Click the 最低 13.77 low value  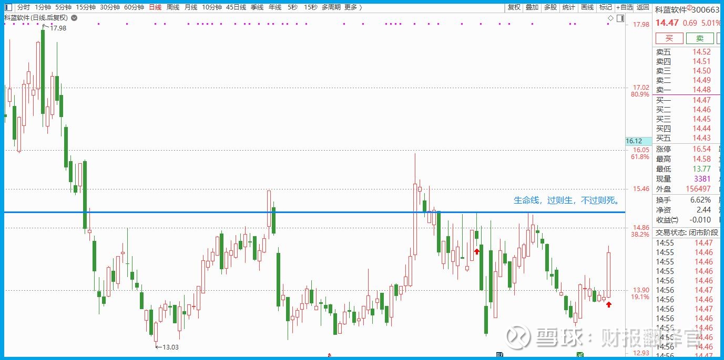click(702, 169)
